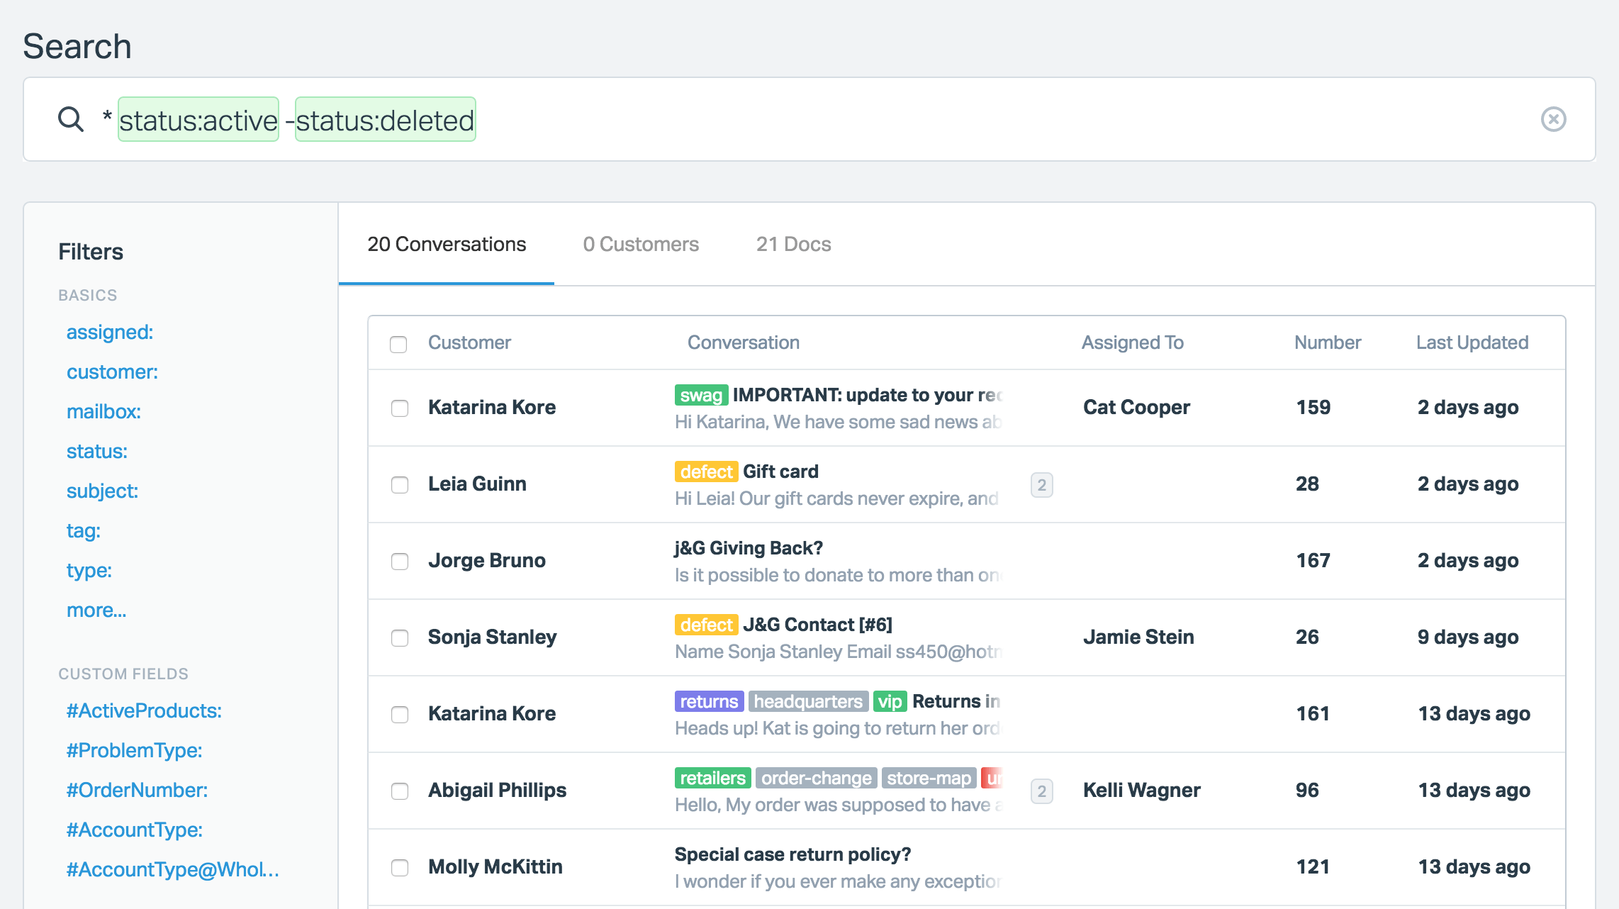
Task: Open the J&G Contact [#6] conversation
Action: [x=817, y=625]
